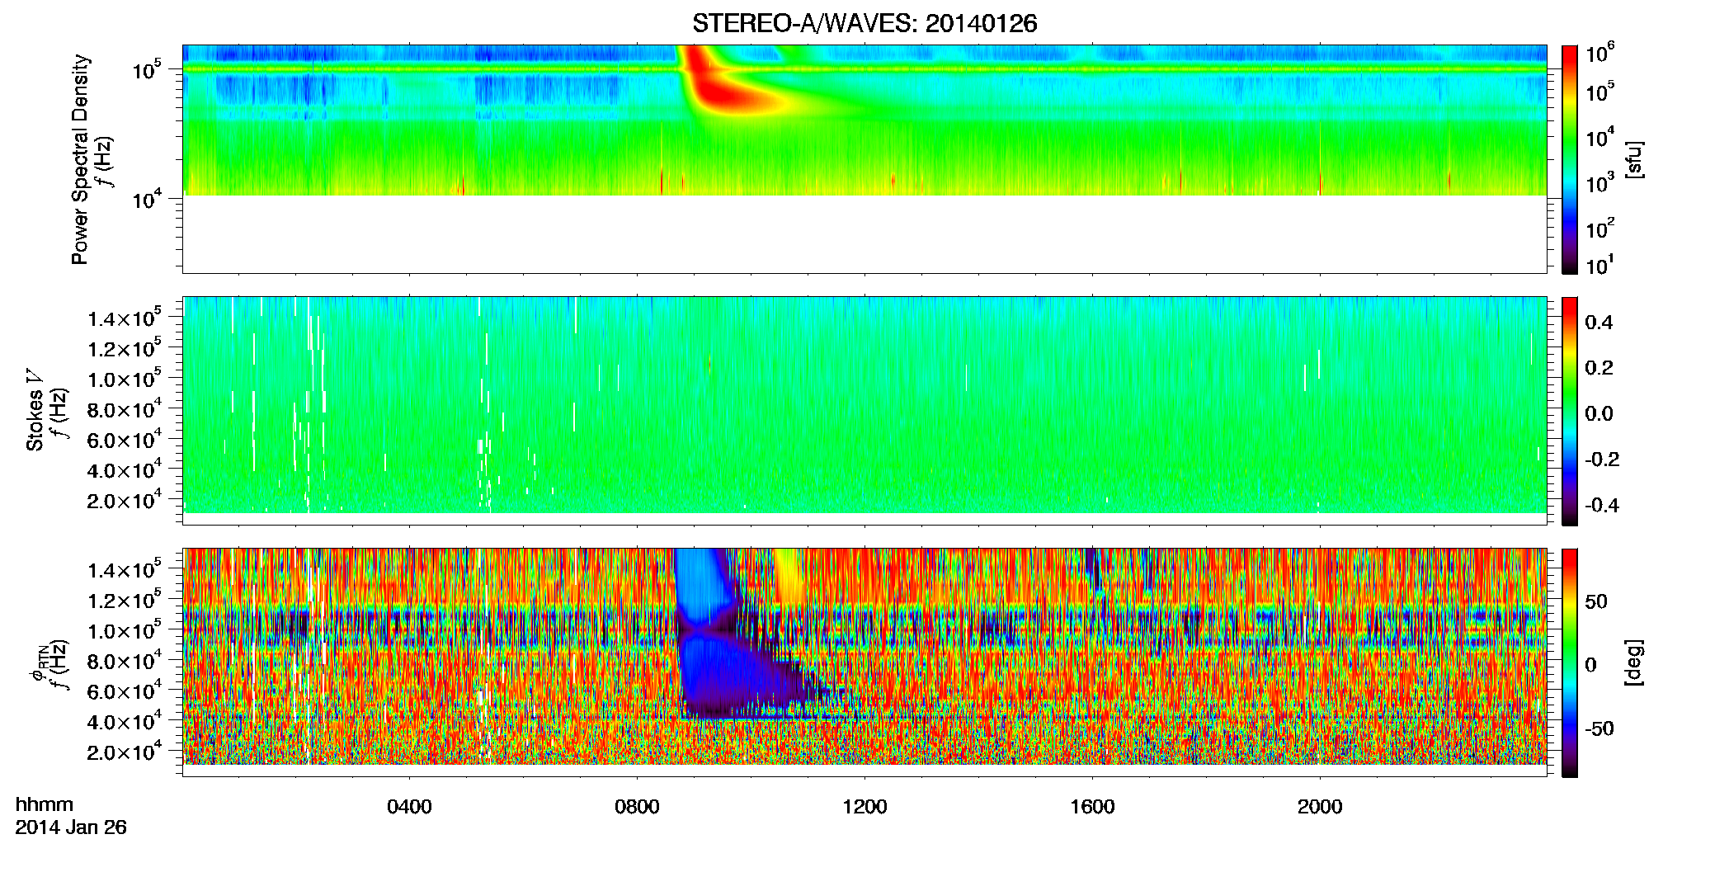Click the 0 label on the degree colorbar
The image size is (1729, 891).
click(x=1590, y=665)
